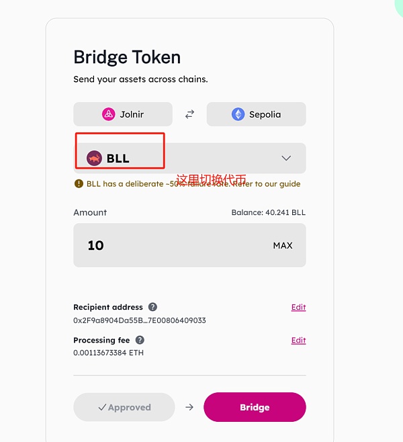Edit the Recipient address
403x442 pixels.
coord(298,307)
